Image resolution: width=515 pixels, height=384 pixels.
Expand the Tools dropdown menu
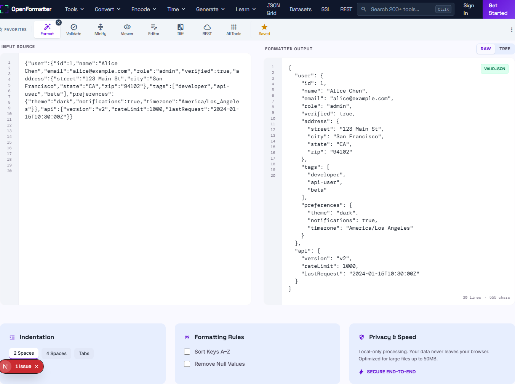[74, 9]
